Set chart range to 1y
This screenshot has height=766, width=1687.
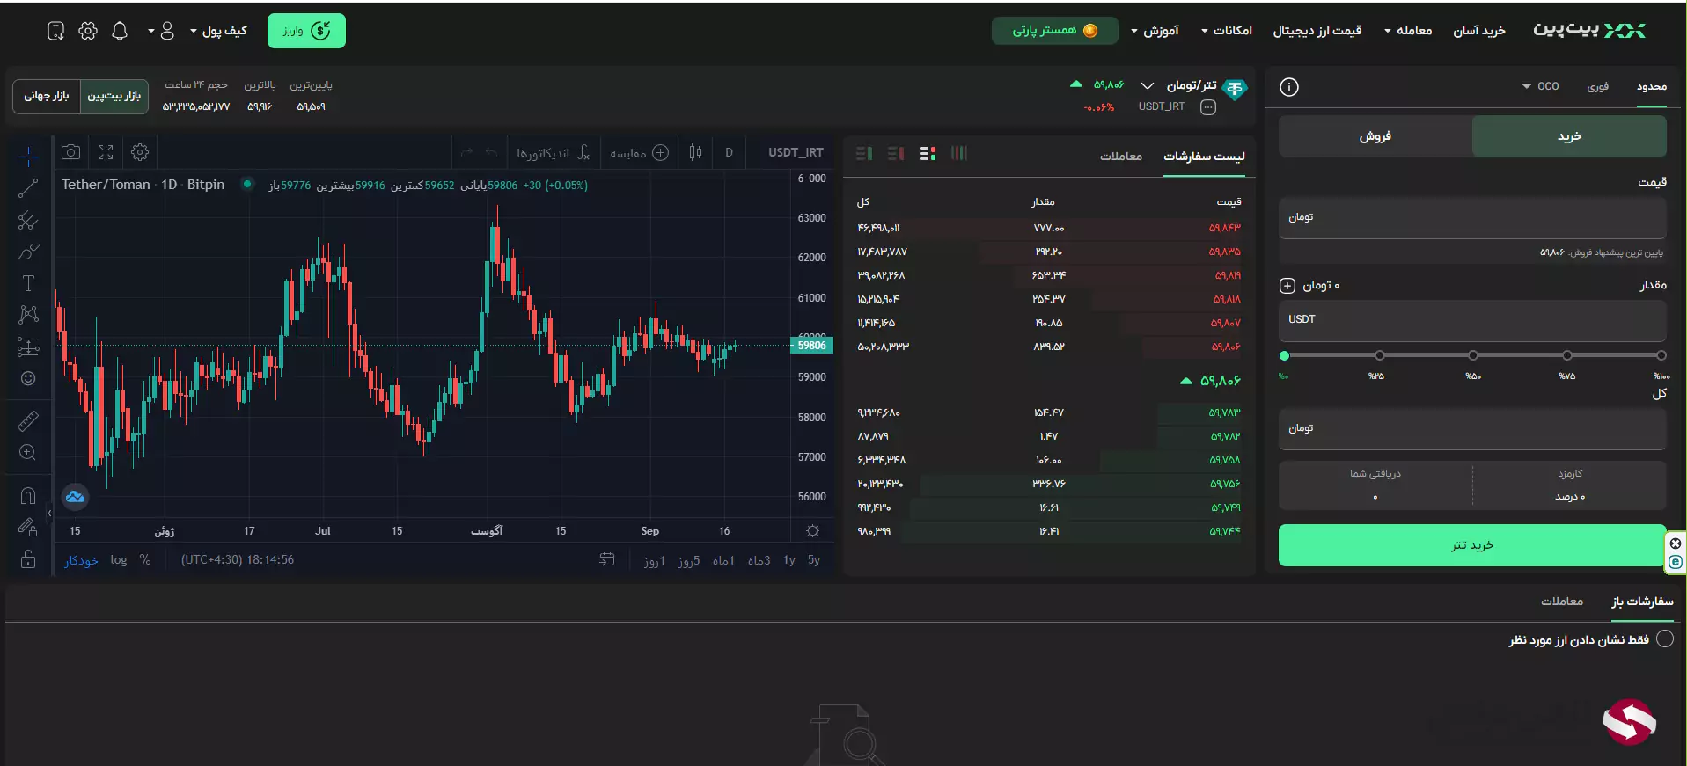789,560
